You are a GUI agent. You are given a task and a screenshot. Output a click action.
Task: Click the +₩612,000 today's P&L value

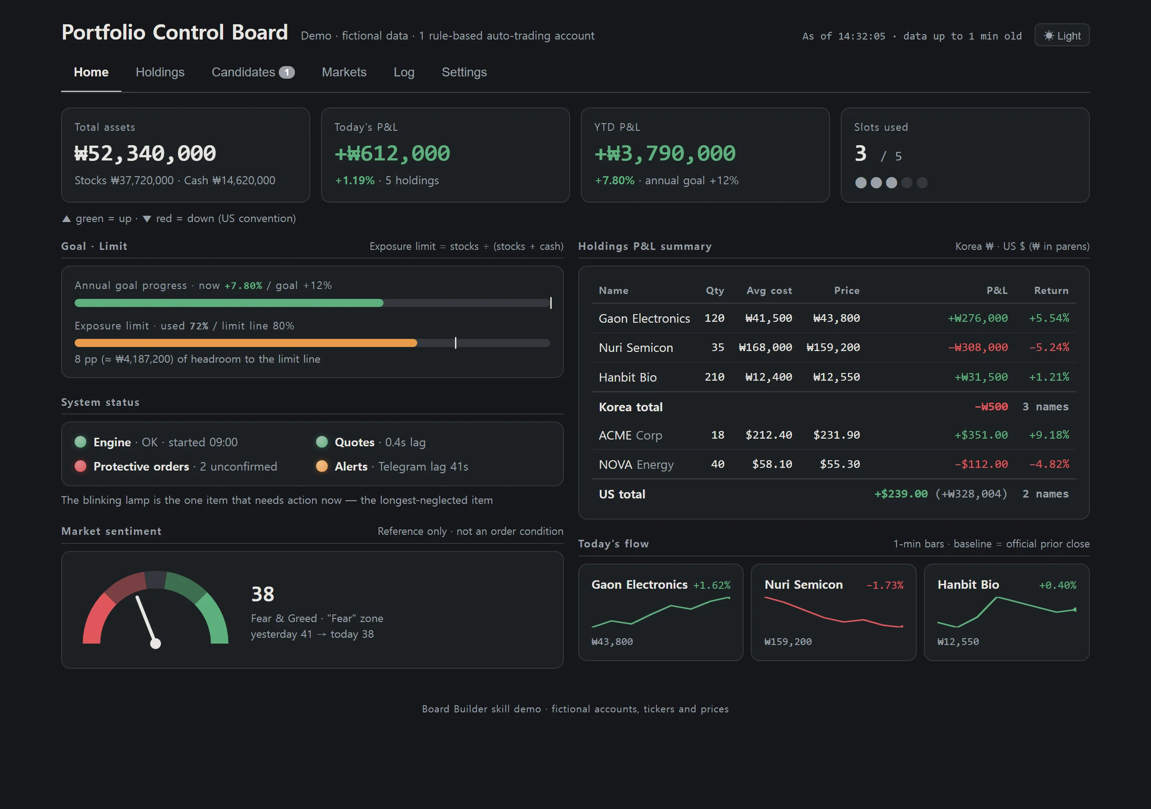pos(392,153)
